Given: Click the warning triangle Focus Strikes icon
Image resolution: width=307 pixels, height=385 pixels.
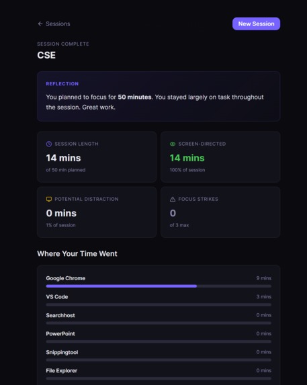Looking at the screenshot, I should click(173, 199).
